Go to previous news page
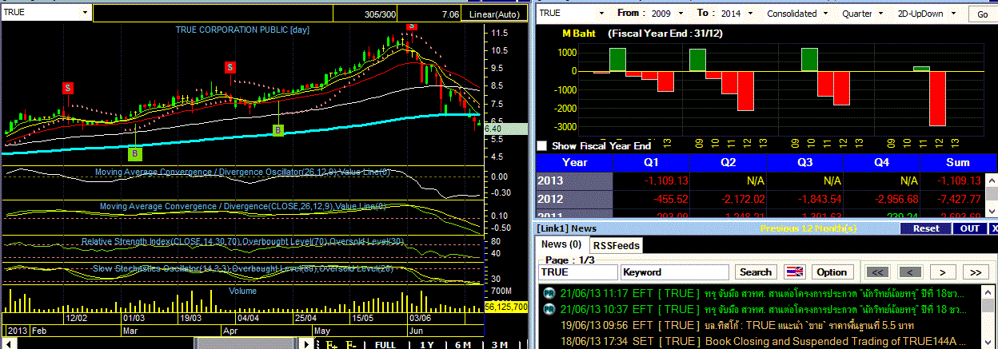 [910, 272]
